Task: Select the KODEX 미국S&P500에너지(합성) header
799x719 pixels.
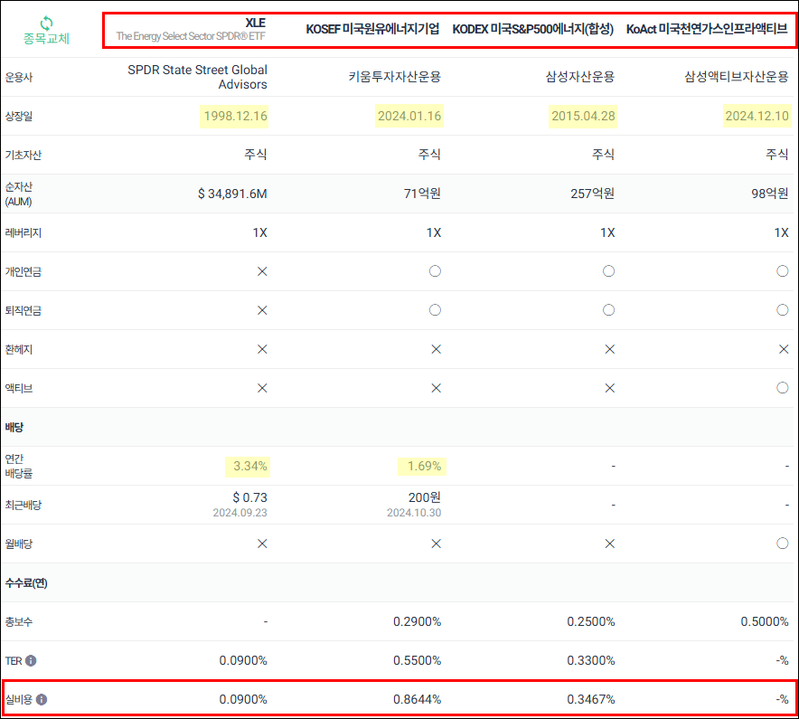Action: click(x=533, y=29)
